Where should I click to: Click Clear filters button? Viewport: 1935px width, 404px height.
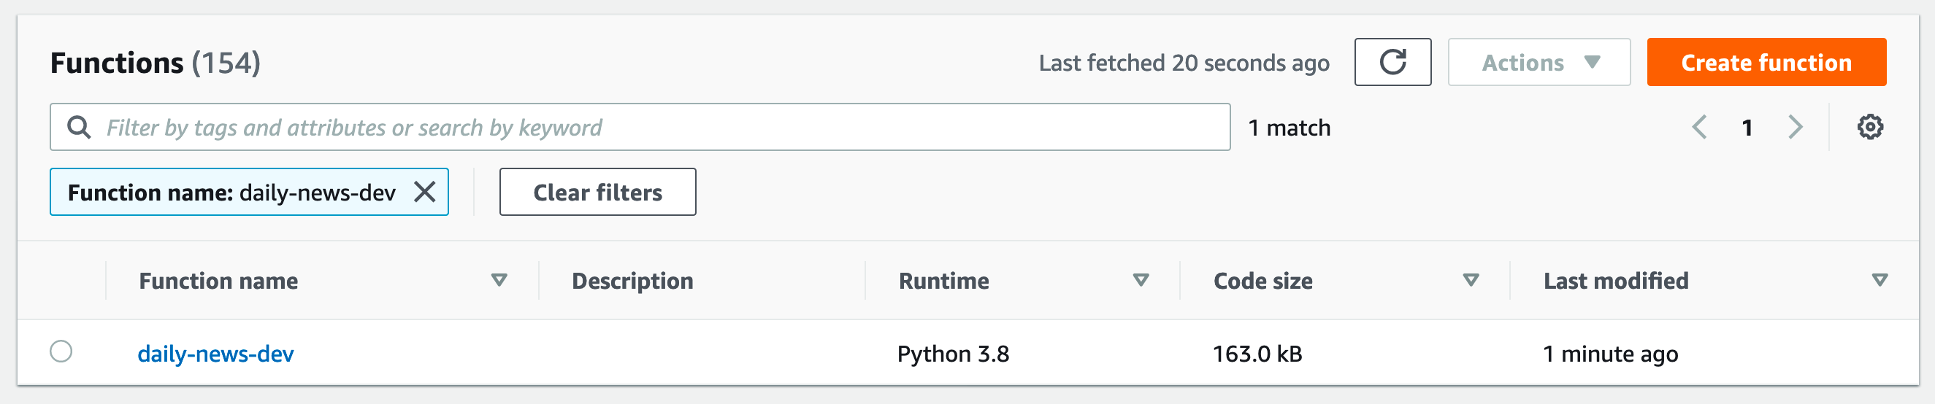[597, 193]
